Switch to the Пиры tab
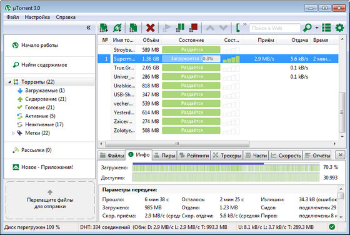350x235 pixels. (x=165, y=156)
